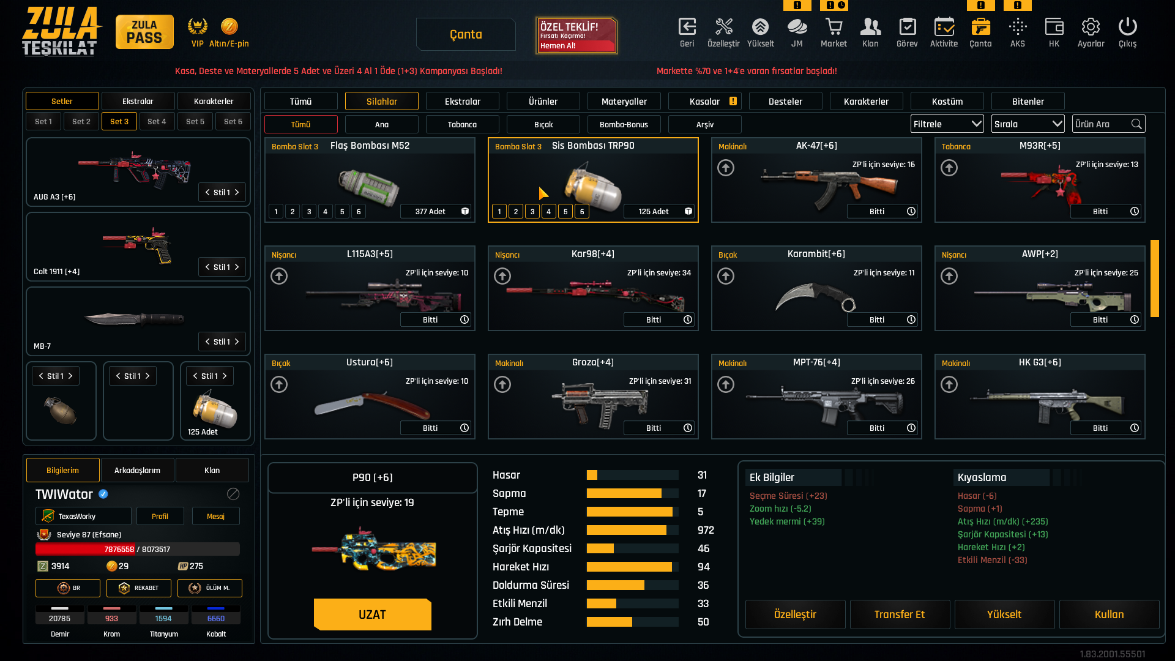
Task: Click previous style arrow for AUG A3 [+6]
Action: [x=207, y=192]
